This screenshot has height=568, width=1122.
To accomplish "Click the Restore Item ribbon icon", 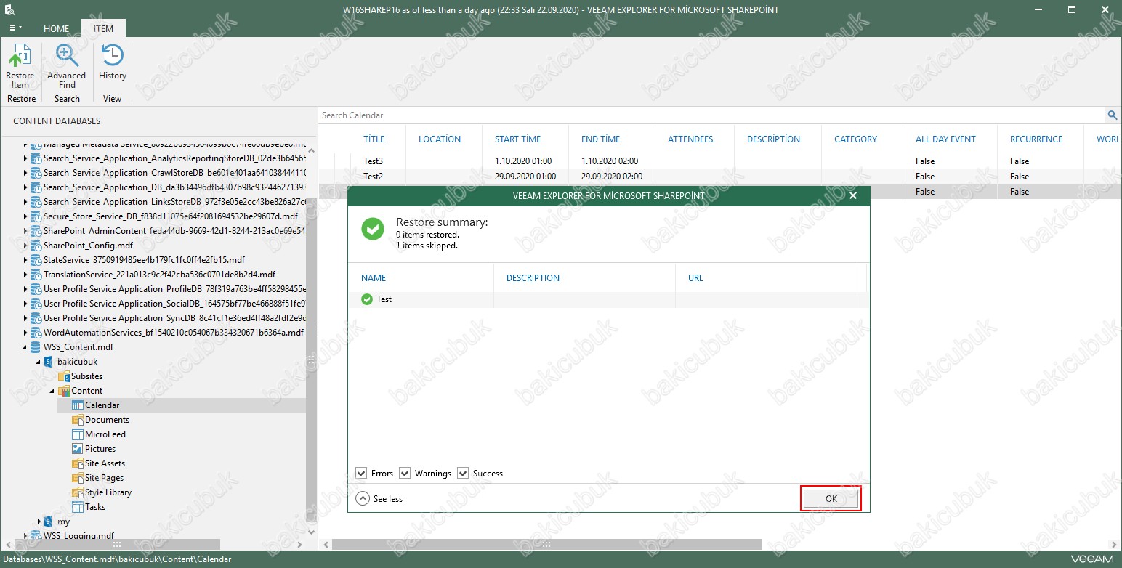I will coord(20,56).
